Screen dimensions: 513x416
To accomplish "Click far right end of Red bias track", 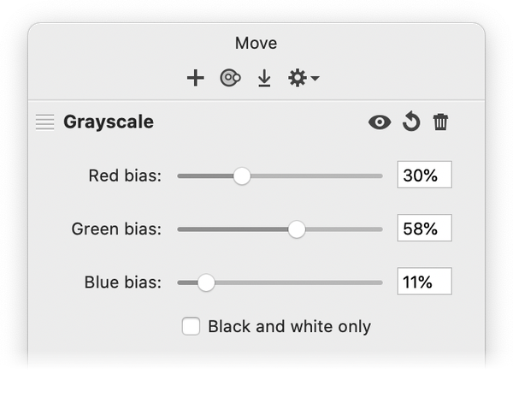I will [x=380, y=176].
